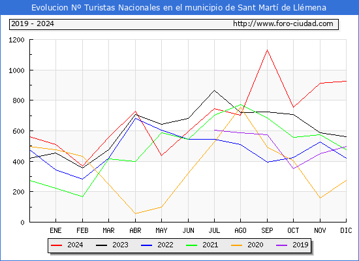
Task: Click the blue 2022 peak at ABR
Action: point(135,118)
